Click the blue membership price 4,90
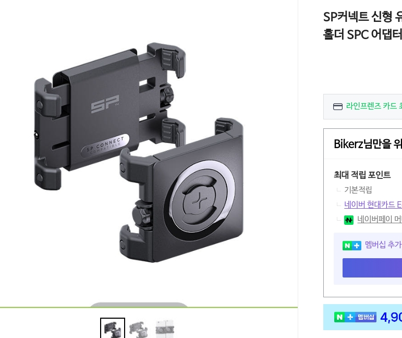 click(x=391, y=317)
